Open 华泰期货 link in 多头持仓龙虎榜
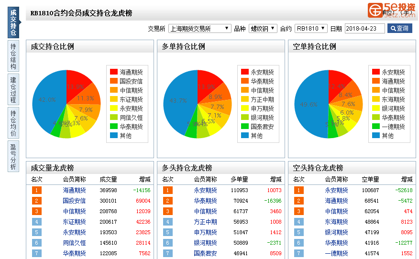Screen dimensions: 419x259 pyautogui.click(x=205, y=201)
